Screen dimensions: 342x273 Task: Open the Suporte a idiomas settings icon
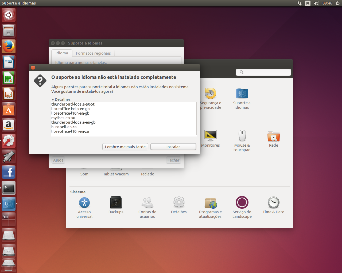(x=242, y=99)
